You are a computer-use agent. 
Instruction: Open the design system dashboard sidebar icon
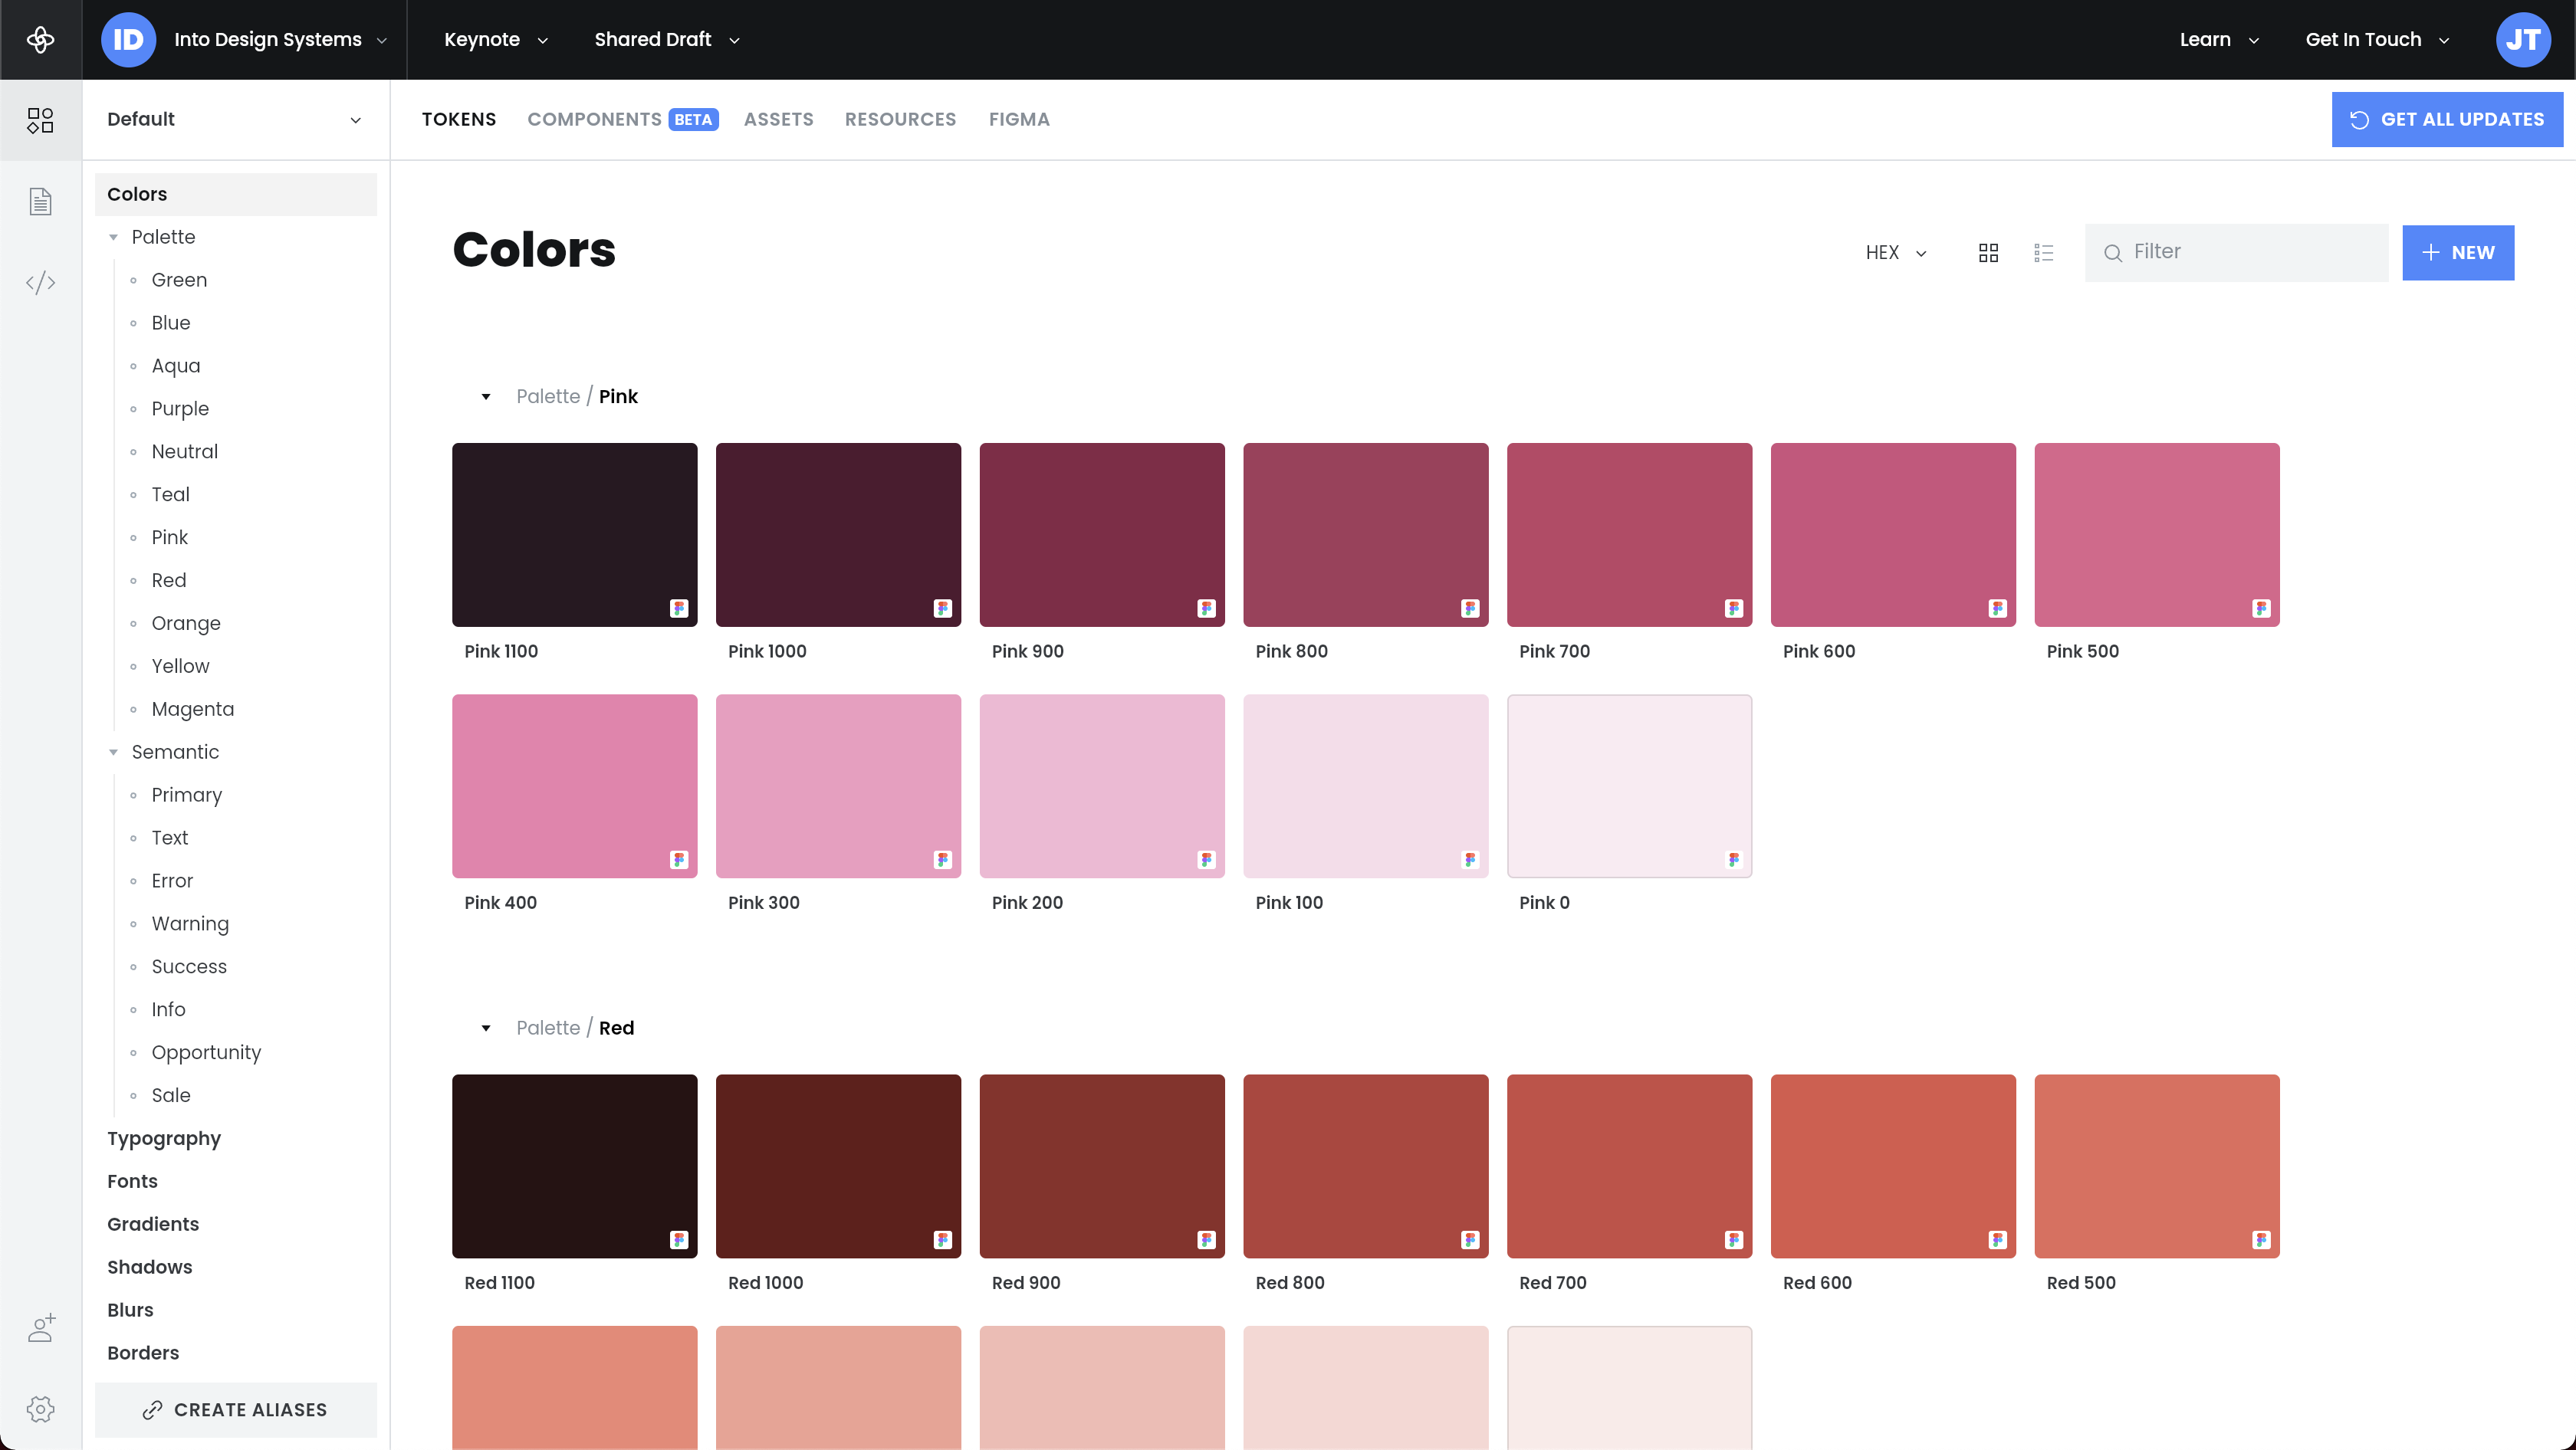click(x=40, y=120)
